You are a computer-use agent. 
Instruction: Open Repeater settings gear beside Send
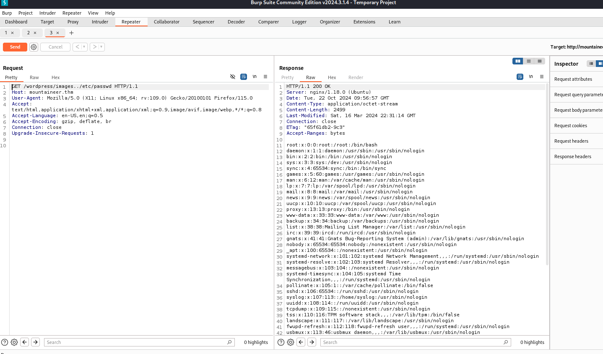[34, 47]
